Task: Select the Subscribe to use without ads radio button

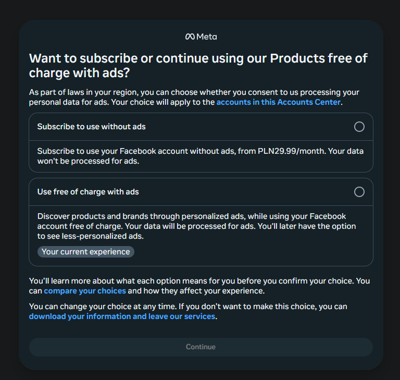Action: [x=359, y=127]
